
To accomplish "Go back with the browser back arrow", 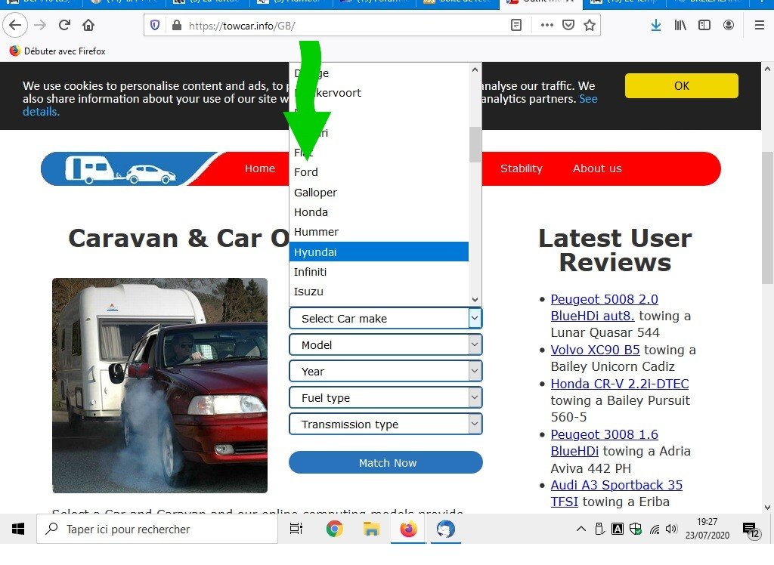I will (x=15, y=25).
